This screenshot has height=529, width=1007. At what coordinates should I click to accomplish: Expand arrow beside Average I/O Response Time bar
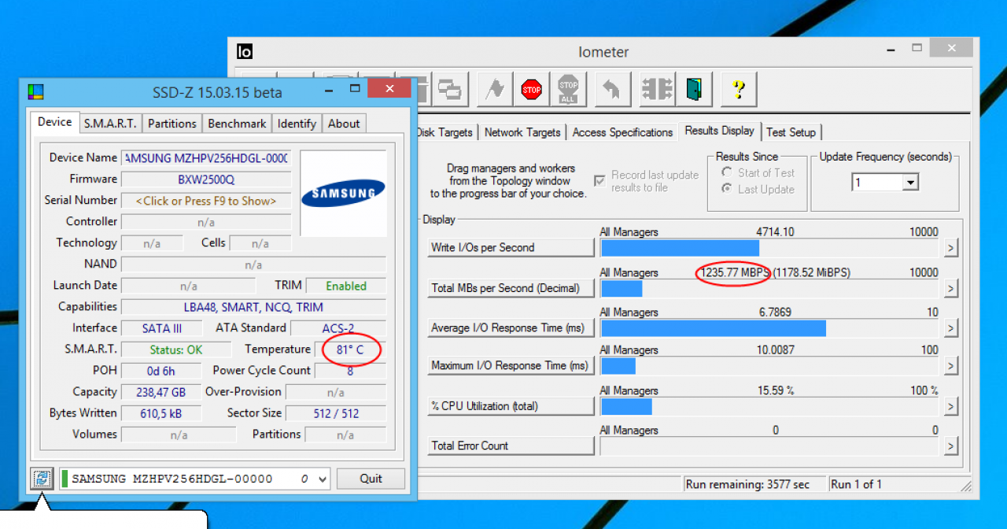click(x=951, y=327)
